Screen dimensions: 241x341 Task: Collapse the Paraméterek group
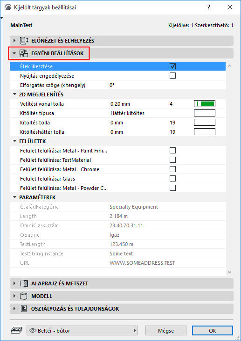[15, 197]
